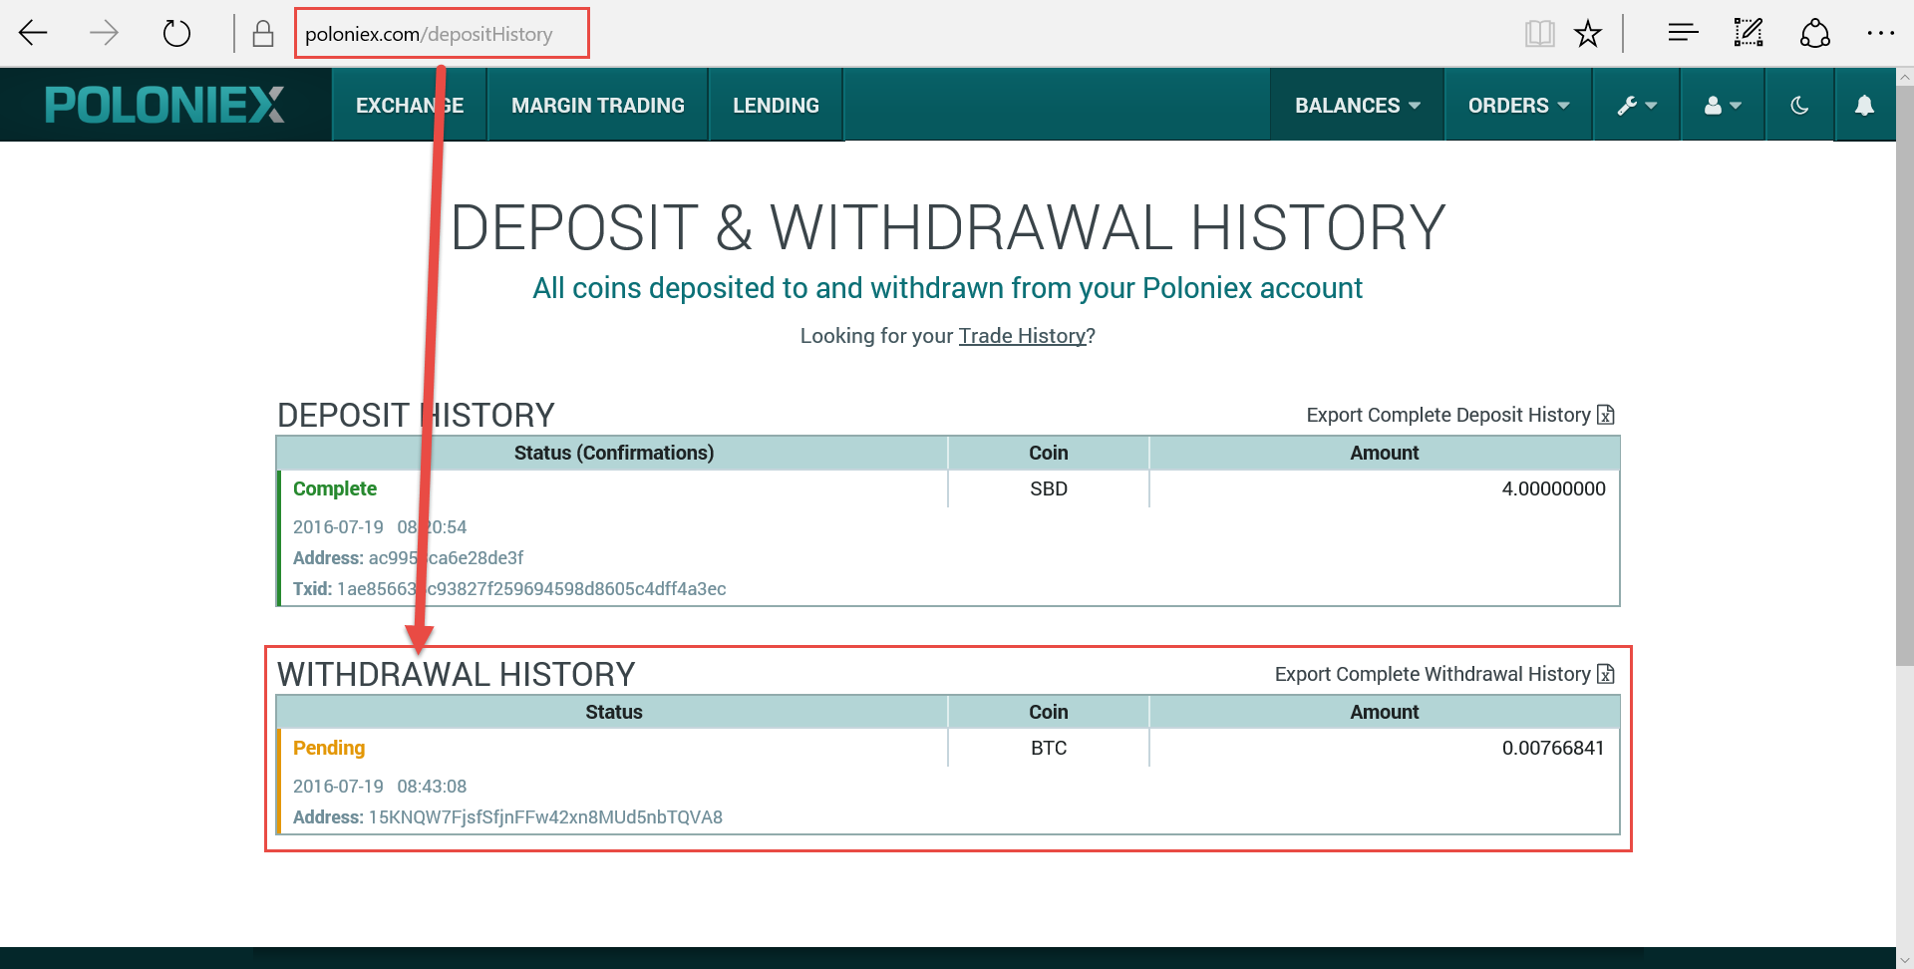Open the browser Hub lines icon

coord(1683,33)
